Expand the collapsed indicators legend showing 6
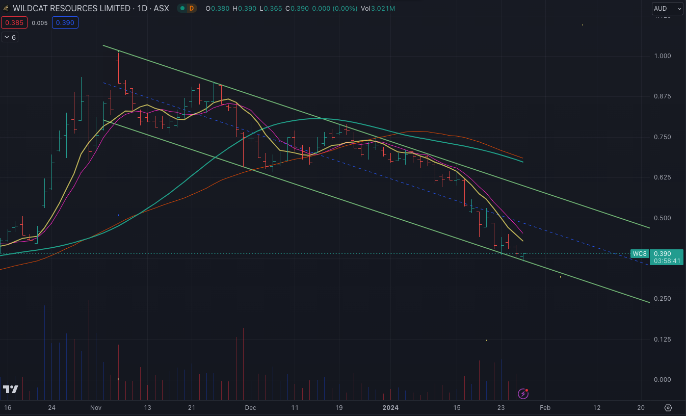This screenshot has height=416, width=686. (10, 37)
